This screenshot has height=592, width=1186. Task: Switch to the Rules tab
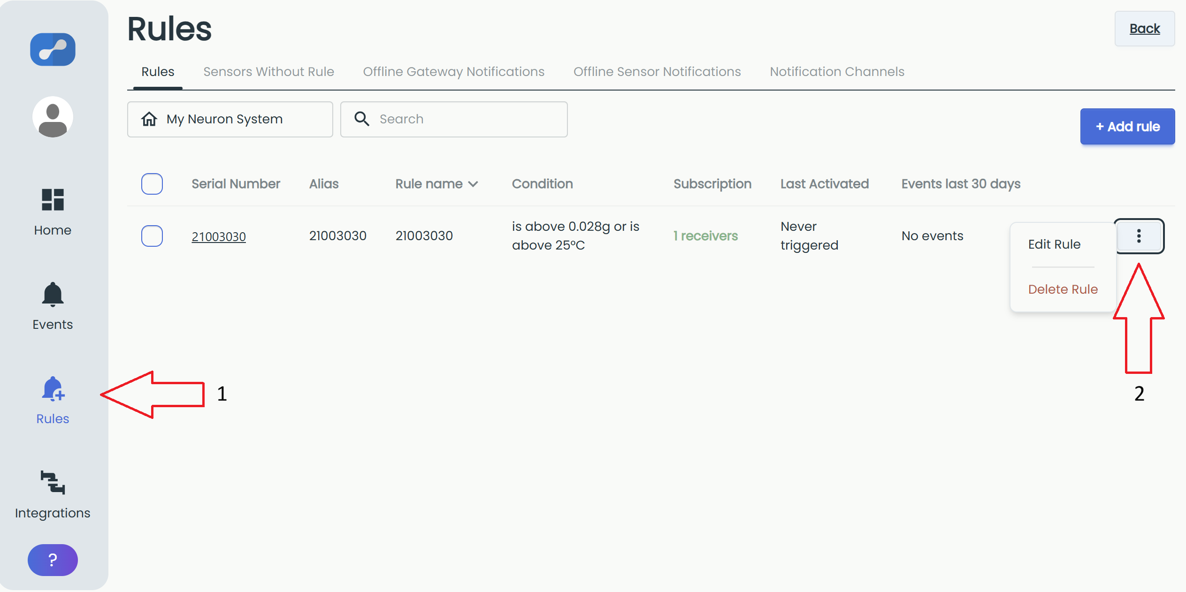pos(158,72)
